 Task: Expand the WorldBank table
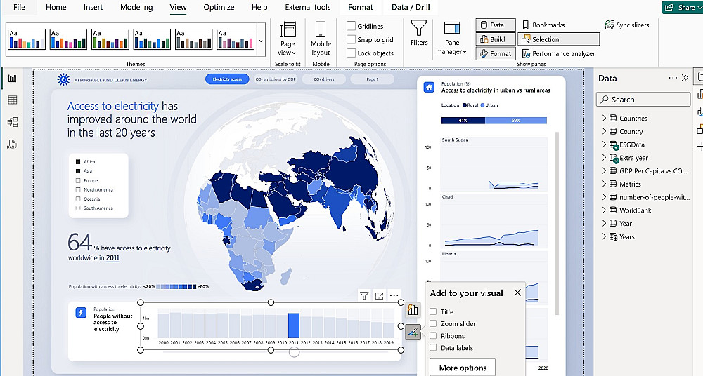pyautogui.click(x=604, y=210)
